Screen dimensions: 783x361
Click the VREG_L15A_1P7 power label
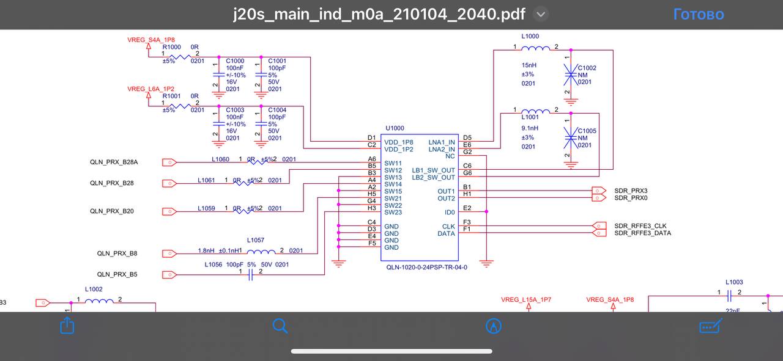(526, 300)
